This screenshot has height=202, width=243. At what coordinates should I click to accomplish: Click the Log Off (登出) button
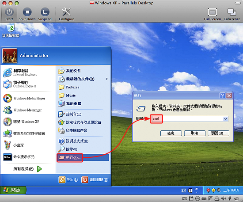(68, 180)
